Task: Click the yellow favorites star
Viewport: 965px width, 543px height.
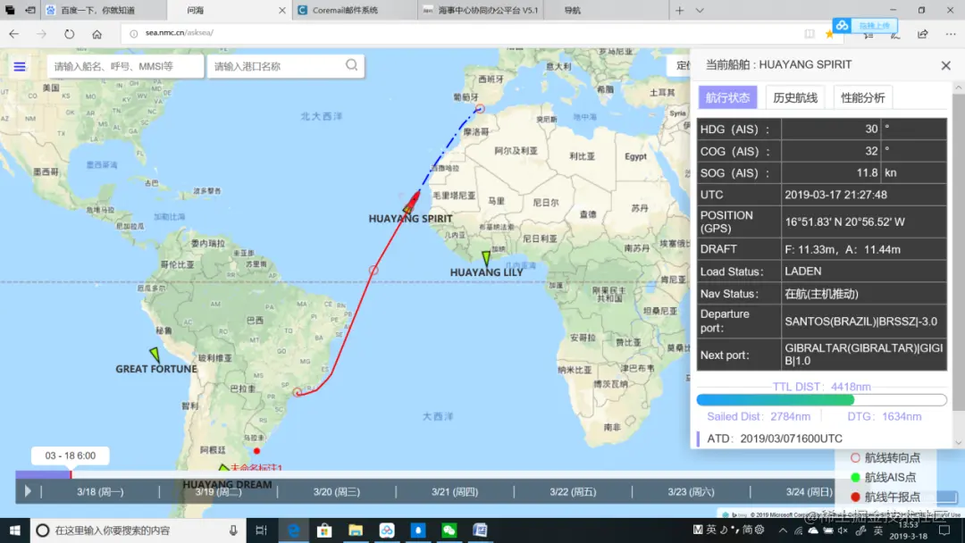Action: coord(829,35)
